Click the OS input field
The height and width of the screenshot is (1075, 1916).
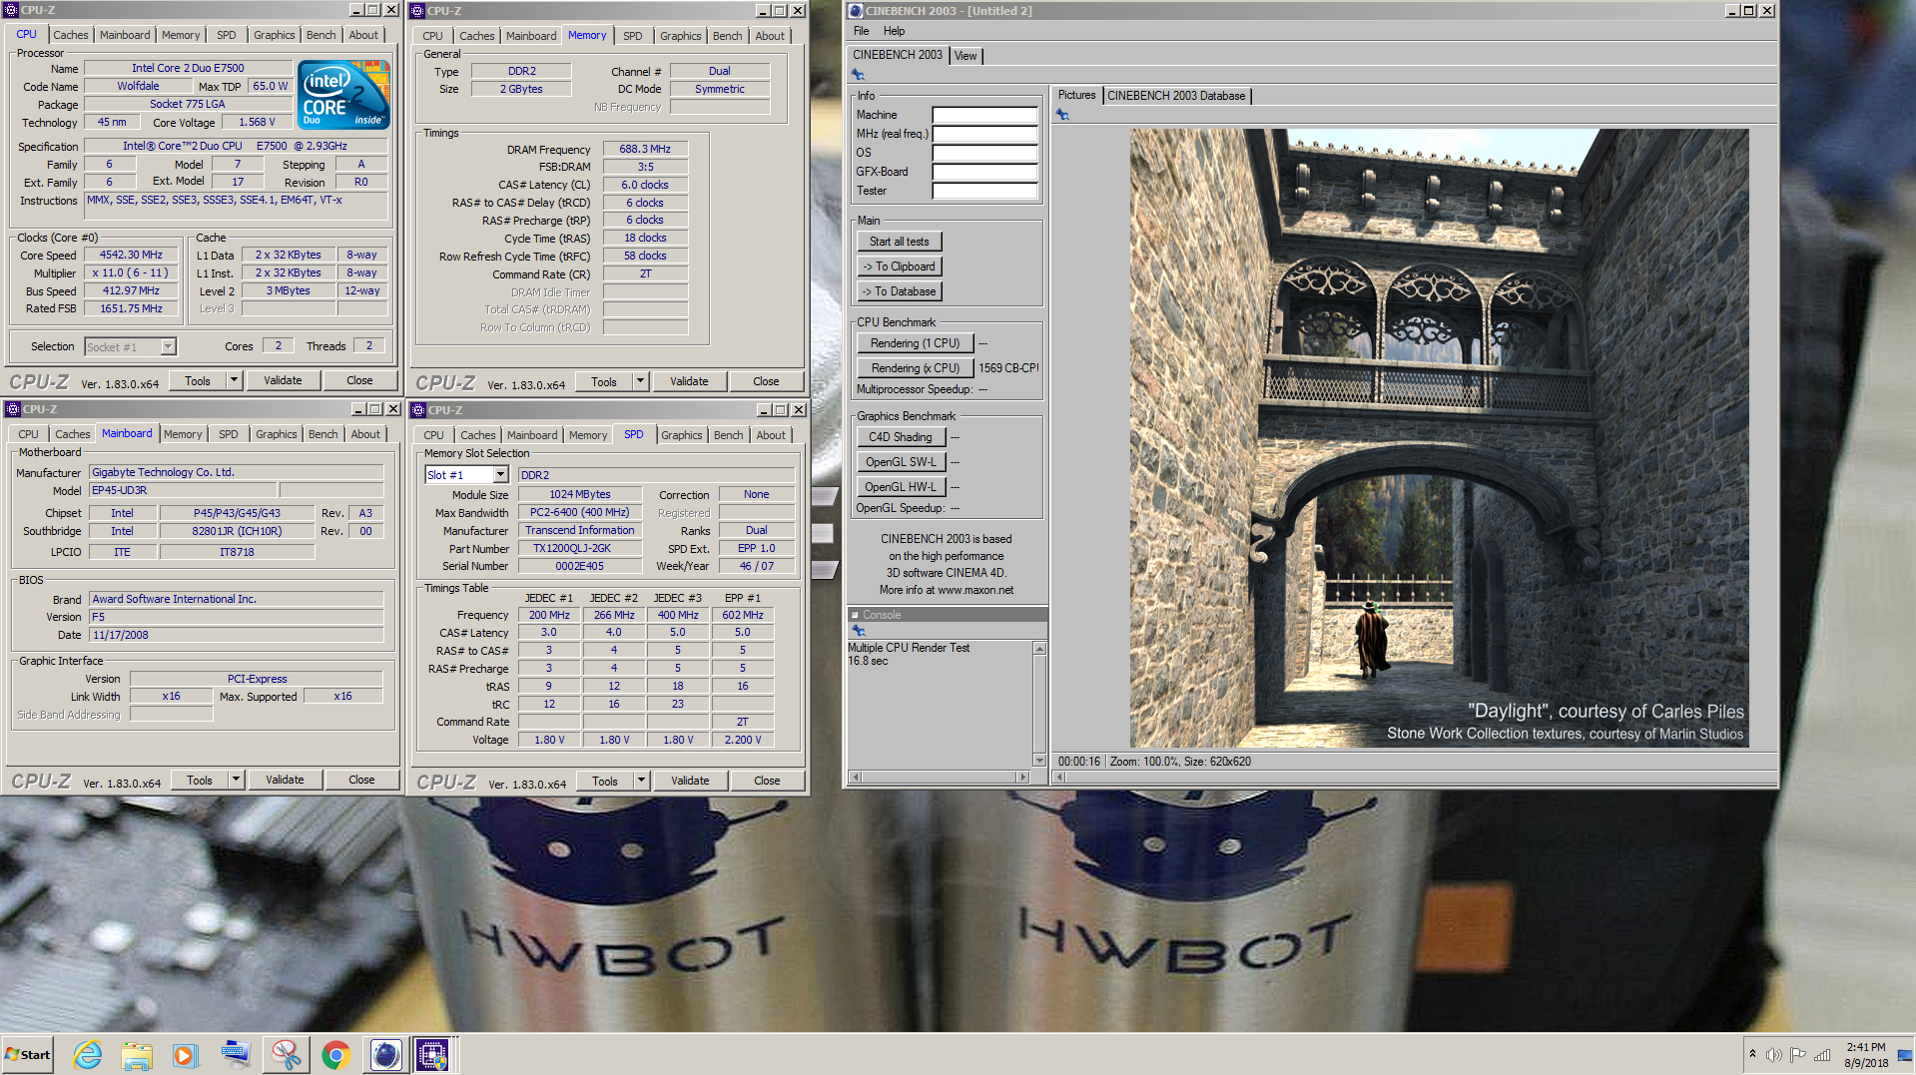[984, 153]
